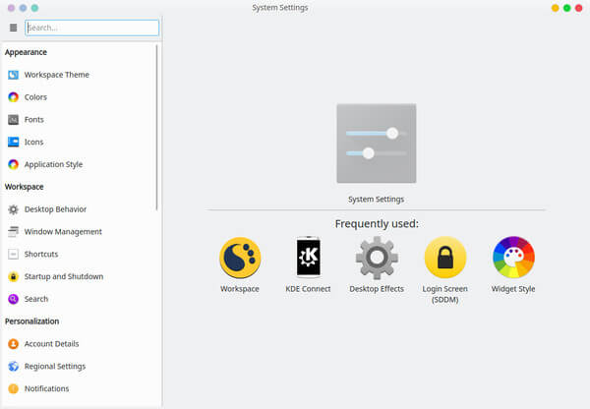Select the Regional Settings label
Image resolution: width=590 pixels, height=409 pixels.
tap(55, 367)
